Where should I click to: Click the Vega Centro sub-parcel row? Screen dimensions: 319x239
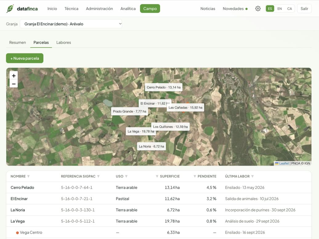159,233
